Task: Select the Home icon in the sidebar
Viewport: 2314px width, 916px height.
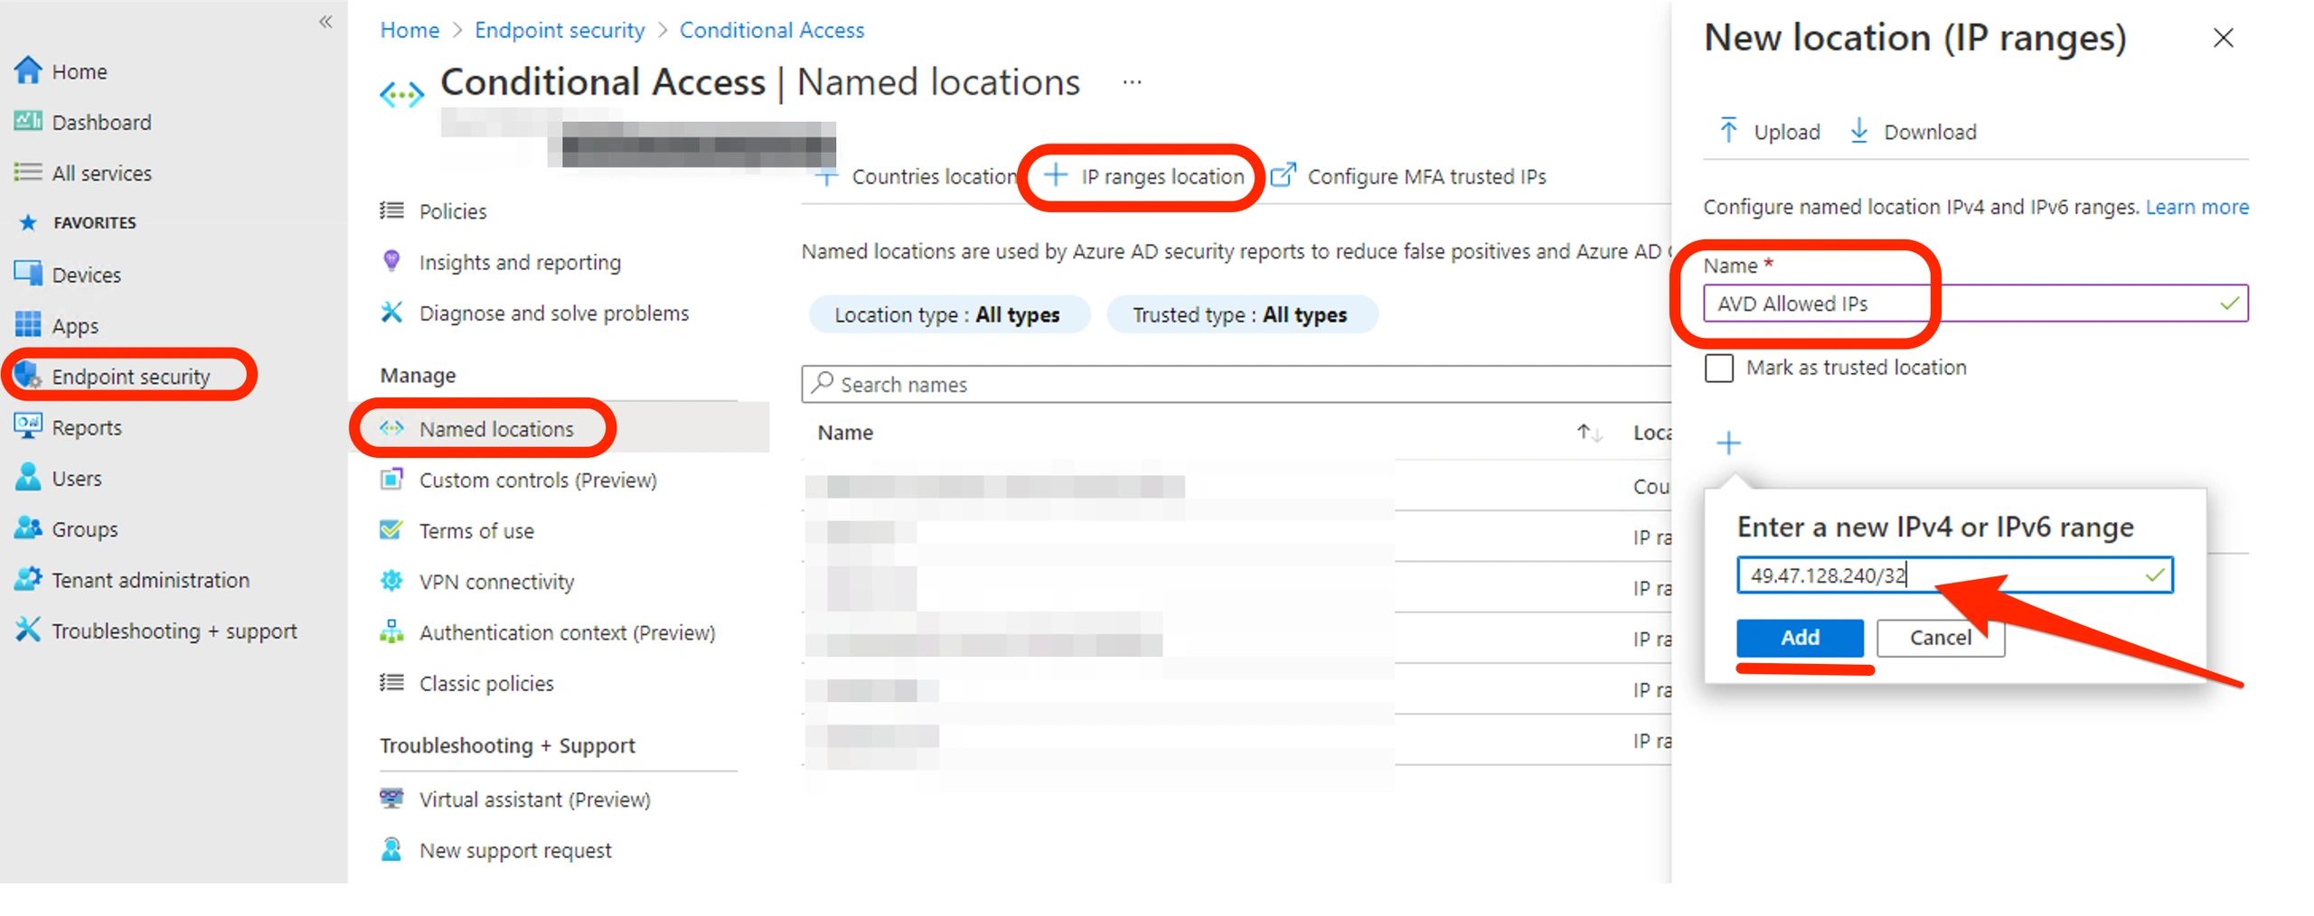Action: (x=30, y=70)
